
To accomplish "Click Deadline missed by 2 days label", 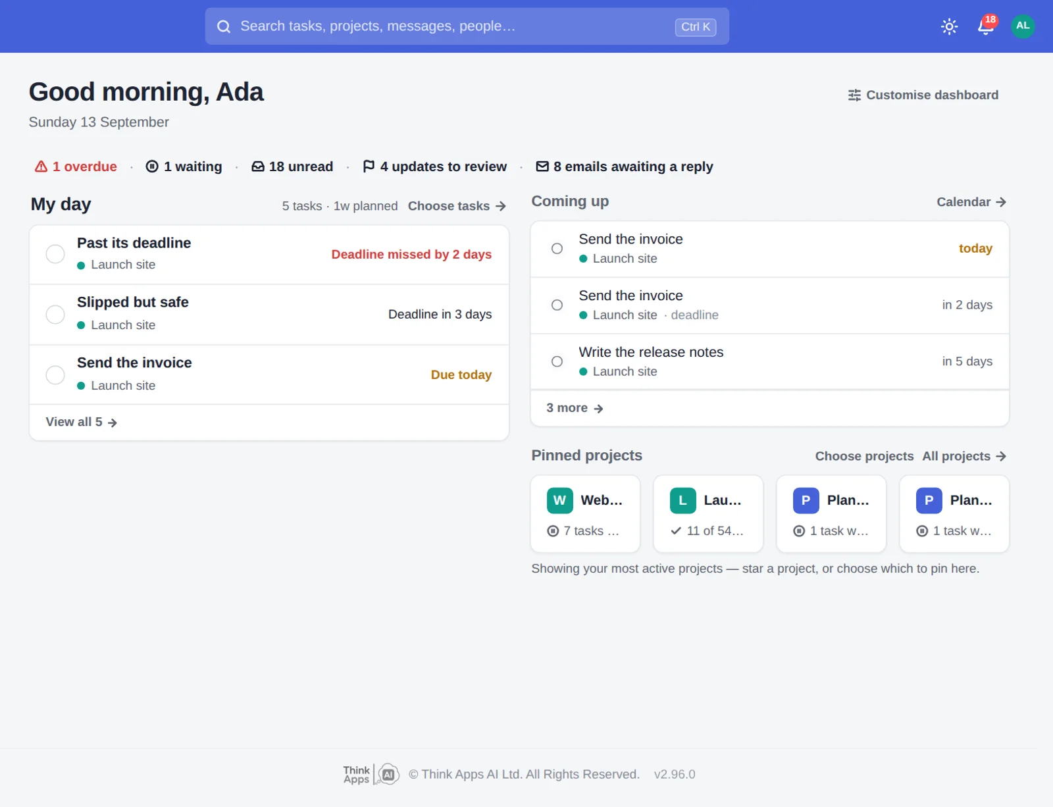I will [x=411, y=254].
